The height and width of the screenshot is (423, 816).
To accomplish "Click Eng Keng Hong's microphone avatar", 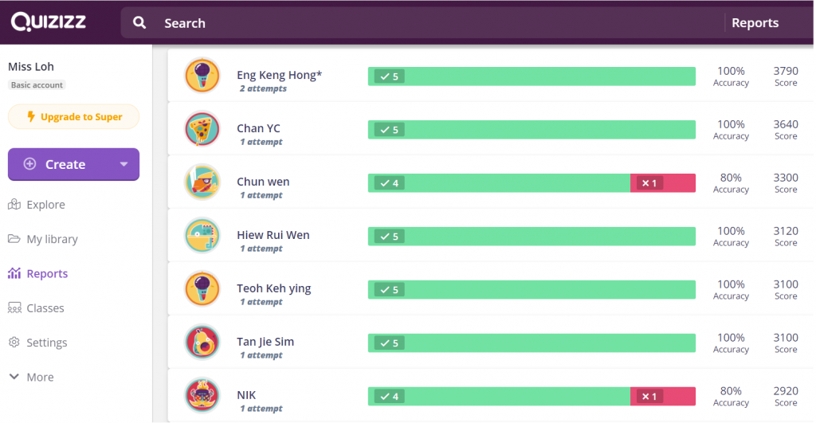I will [202, 76].
